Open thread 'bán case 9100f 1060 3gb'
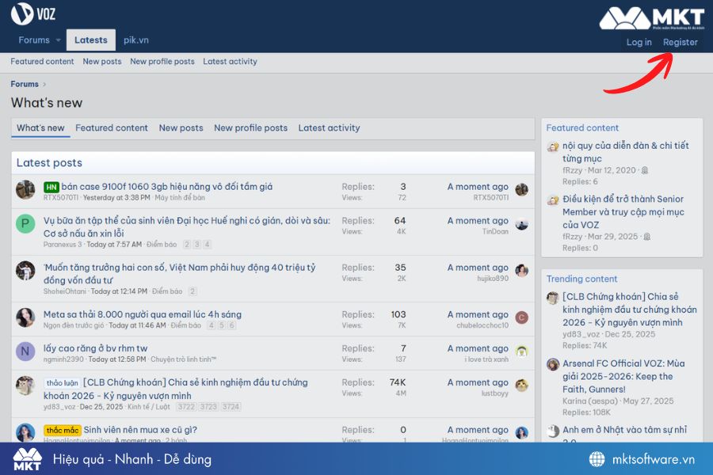The height and width of the screenshot is (475, 713). click(167, 186)
